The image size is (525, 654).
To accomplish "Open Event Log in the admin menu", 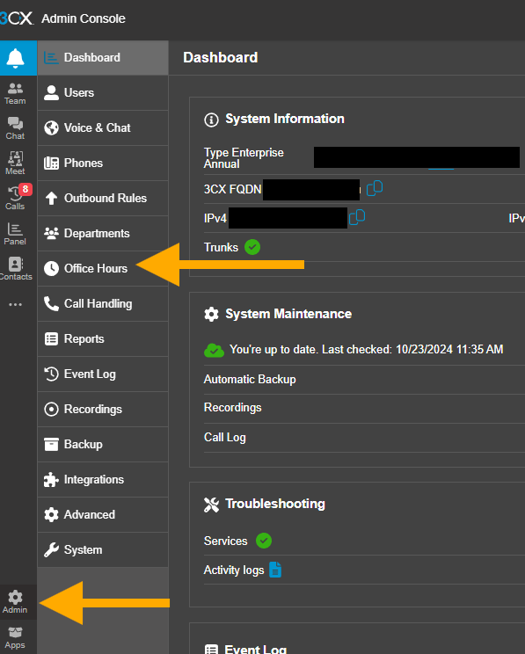I will (x=103, y=374).
